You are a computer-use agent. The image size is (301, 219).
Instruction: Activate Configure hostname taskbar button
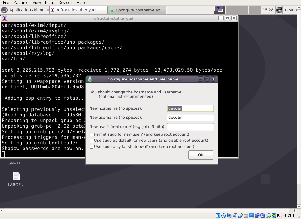[137, 10]
